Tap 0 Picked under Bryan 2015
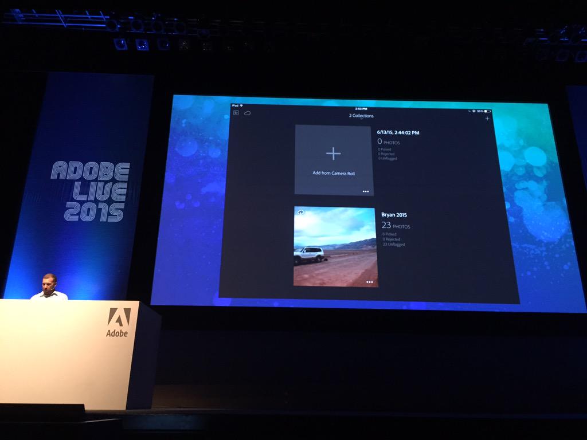 tap(389, 234)
